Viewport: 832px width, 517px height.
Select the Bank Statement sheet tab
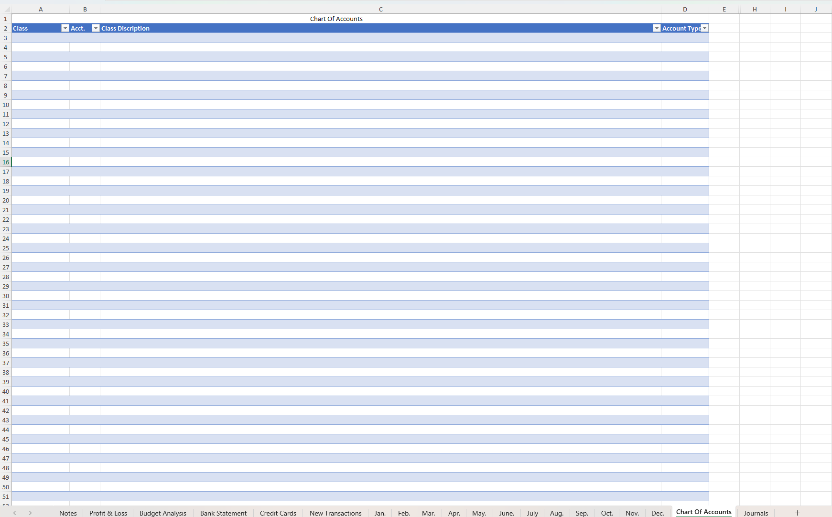pyautogui.click(x=223, y=513)
